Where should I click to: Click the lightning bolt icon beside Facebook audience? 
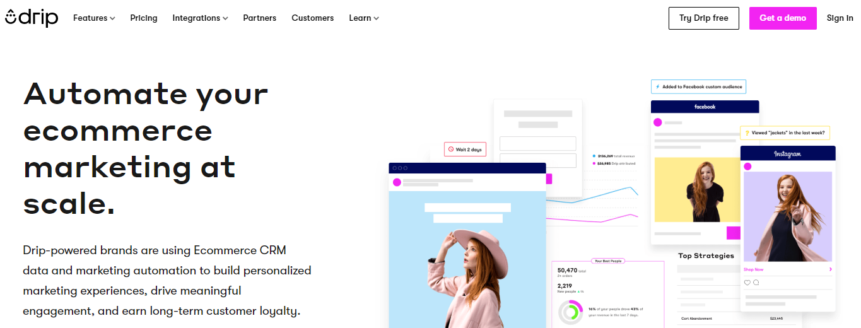tap(657, 86)
